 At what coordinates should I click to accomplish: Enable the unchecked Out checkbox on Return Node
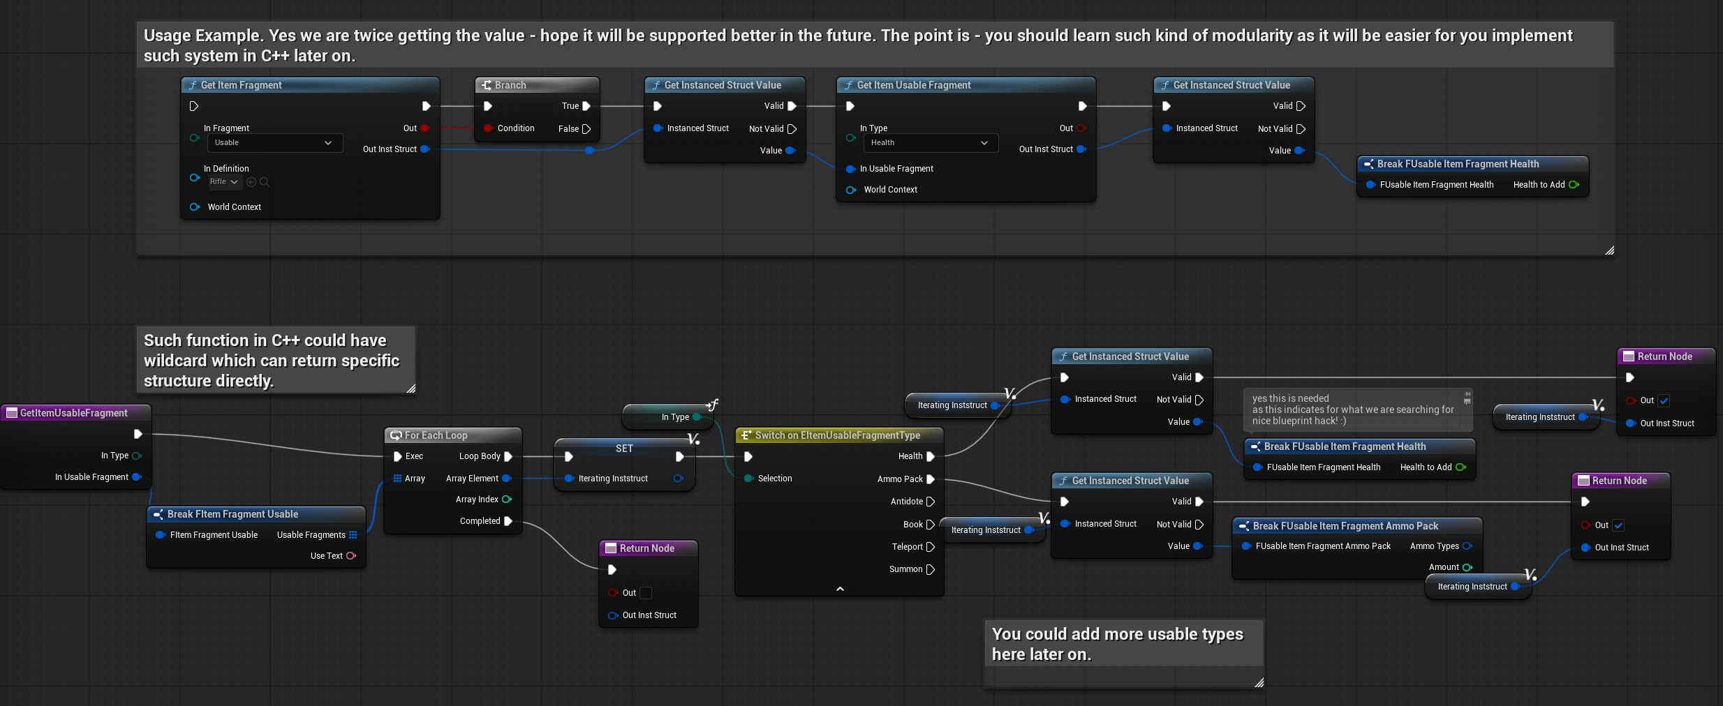(x=646, y=593)
